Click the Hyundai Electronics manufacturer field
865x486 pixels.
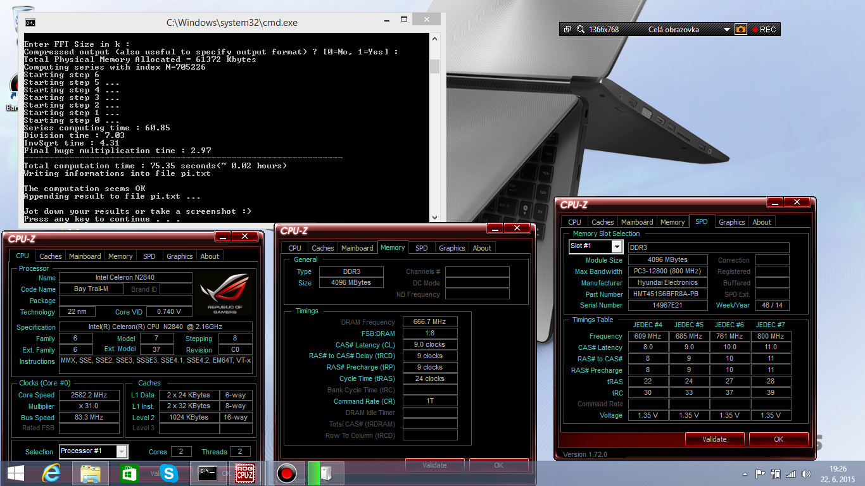click(667, 283)
